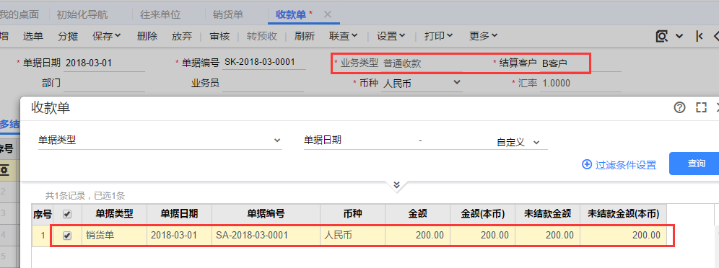Viewport: 719px width, 268px height.
Task: Expand the 保存 toolbar menu
Action: click(x=106, y=36)
